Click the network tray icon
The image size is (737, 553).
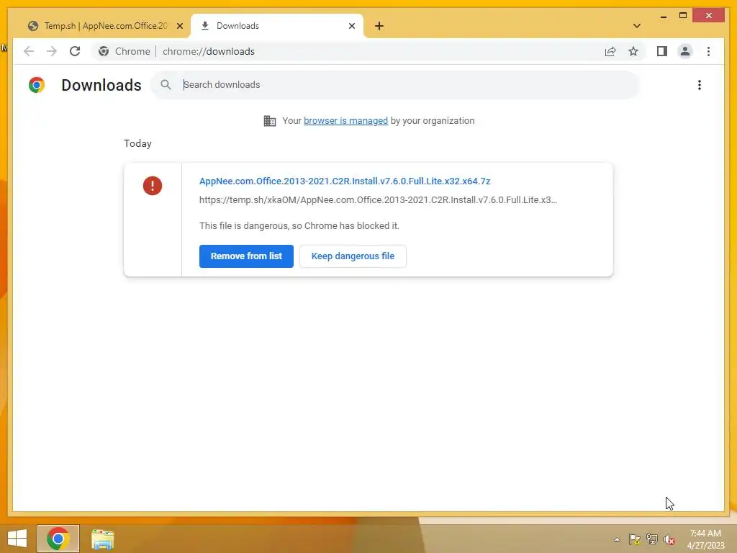click(x=652, y=539)
